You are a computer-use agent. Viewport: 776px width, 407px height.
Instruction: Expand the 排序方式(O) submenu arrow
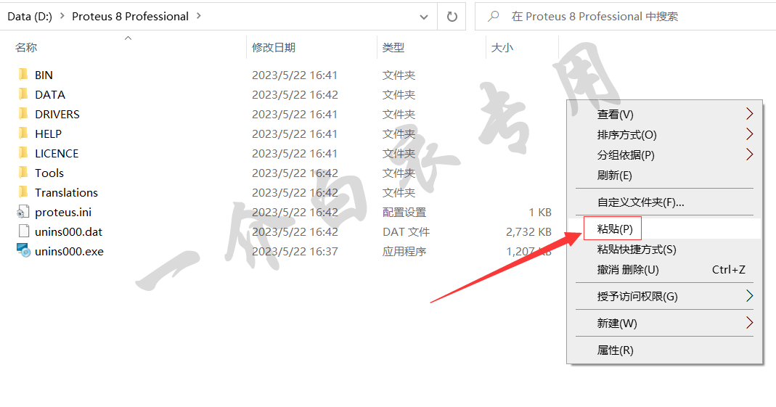(x=749, y=134)
